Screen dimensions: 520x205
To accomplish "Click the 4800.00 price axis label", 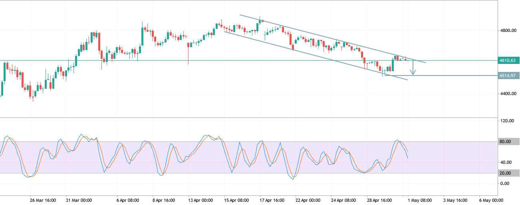I will pos(508,30).
